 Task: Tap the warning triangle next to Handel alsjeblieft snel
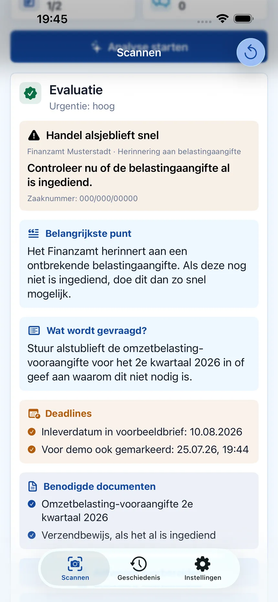pos(34,135)
